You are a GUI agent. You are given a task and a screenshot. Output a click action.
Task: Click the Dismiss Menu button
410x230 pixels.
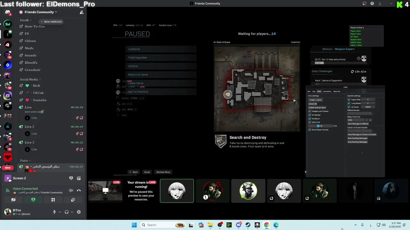pos(163,172)
